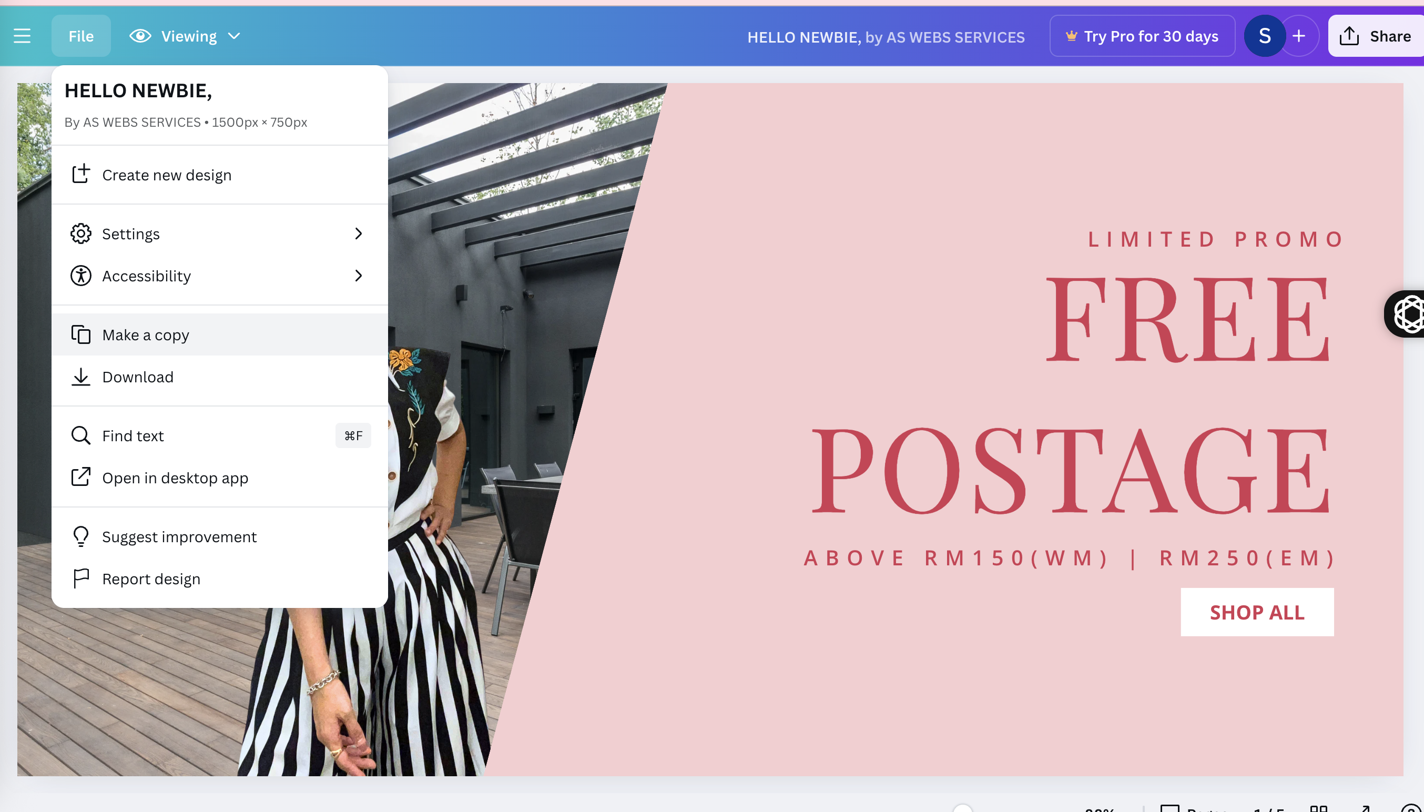Click the Find text magnifier icon
1424x812 pixels.
coord(81,435)
